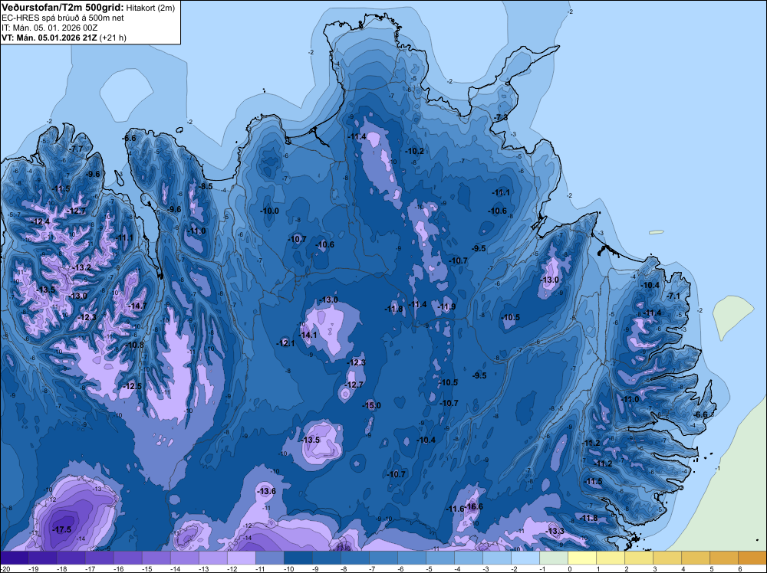Click the -16.6 temperature label
Screen dimensions: 767x573
pos(473,506)
